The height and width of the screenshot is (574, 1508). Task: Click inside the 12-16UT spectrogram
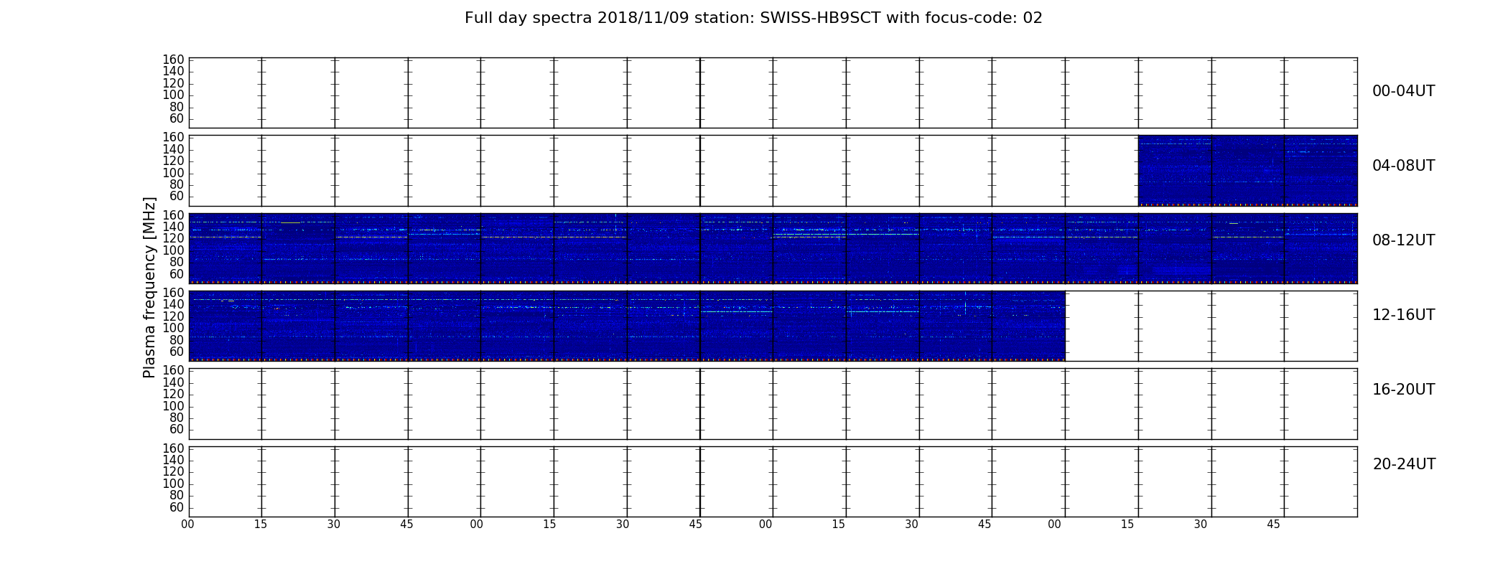point(627,326)
